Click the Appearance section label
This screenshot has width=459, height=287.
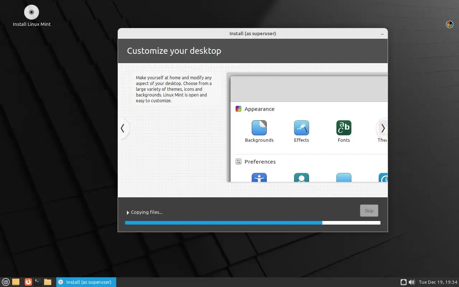point(259,109)
